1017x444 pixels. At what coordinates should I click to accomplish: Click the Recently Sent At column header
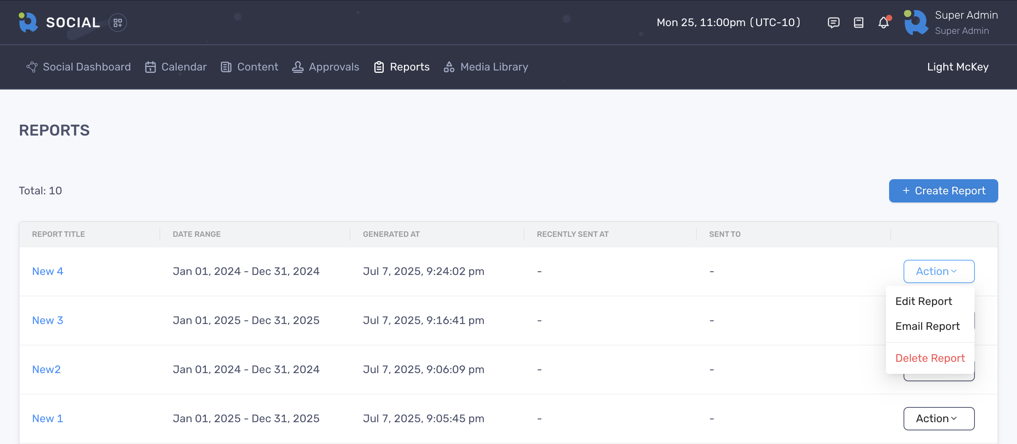pos(572,234)
